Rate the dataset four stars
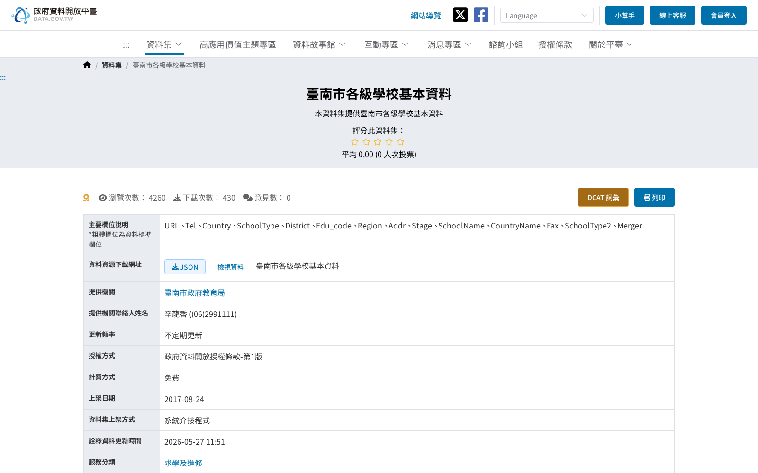The image size is (758, 473). (x=389, y=142)
